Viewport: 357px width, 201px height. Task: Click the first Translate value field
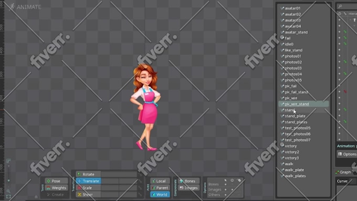pos(110,181)
